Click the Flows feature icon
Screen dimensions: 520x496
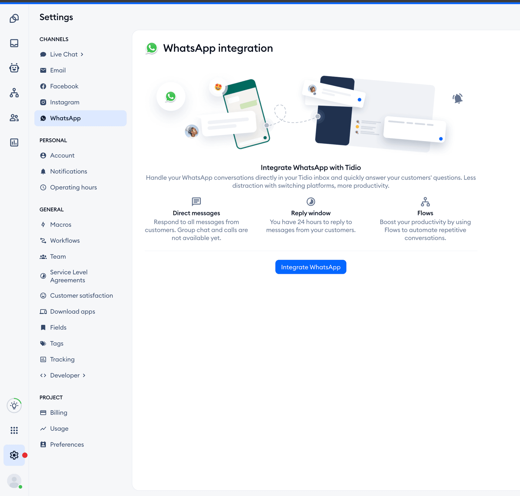[x=425, y=202]
